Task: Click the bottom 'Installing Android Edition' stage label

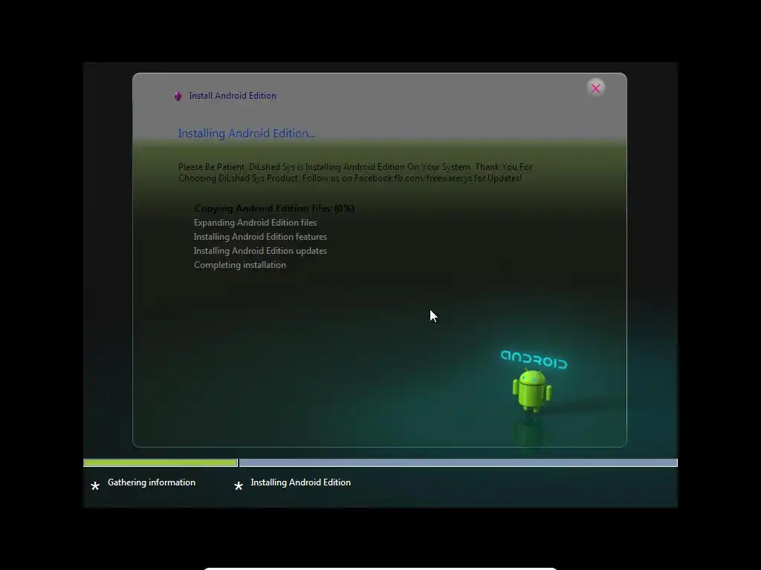Action: pyautogui.click(x=300, y=482)
